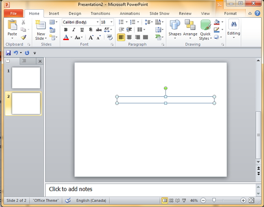Center the paragraph text
264x207 pixels.
pos(129,37)
